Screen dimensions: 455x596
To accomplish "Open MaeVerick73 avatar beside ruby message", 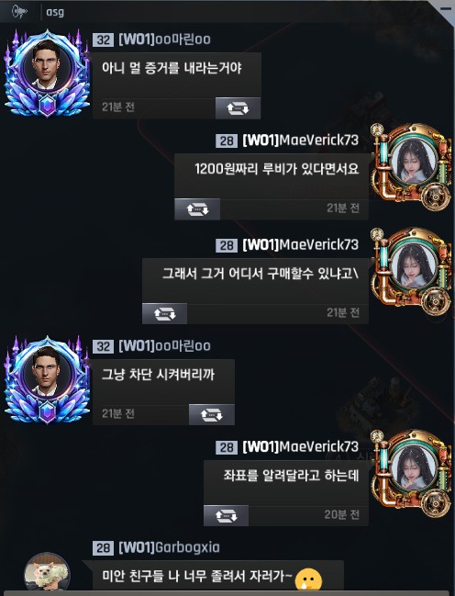I will pyautogui.click(x=413, y=166).
